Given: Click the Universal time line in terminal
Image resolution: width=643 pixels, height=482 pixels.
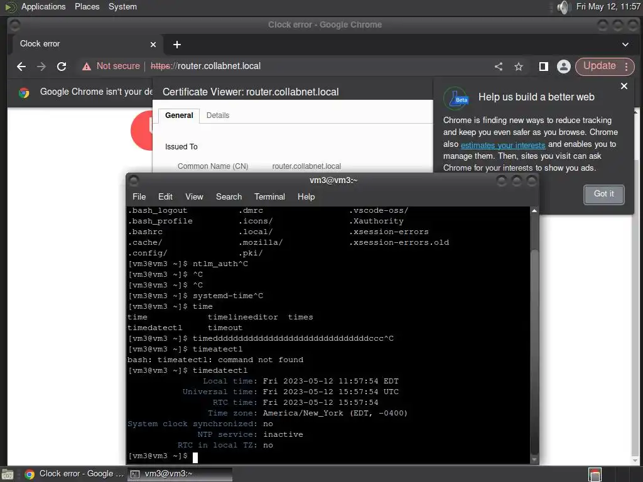Looking at the screenshot, I should click(x=291, y=392).
